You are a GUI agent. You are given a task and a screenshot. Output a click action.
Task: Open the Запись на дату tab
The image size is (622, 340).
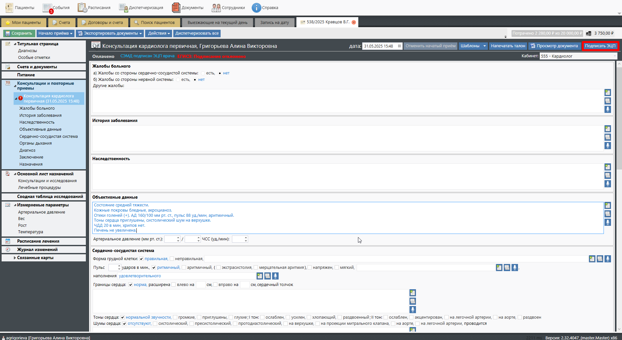pos(274,23)
